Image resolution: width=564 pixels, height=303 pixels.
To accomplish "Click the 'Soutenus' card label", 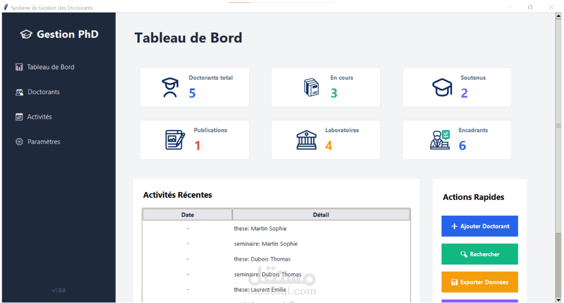I will pos(473,78).
